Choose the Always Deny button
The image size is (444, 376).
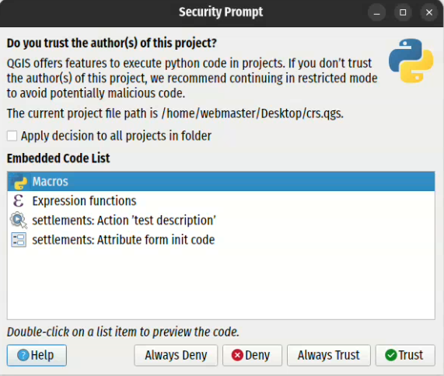[x=176, y=355]
